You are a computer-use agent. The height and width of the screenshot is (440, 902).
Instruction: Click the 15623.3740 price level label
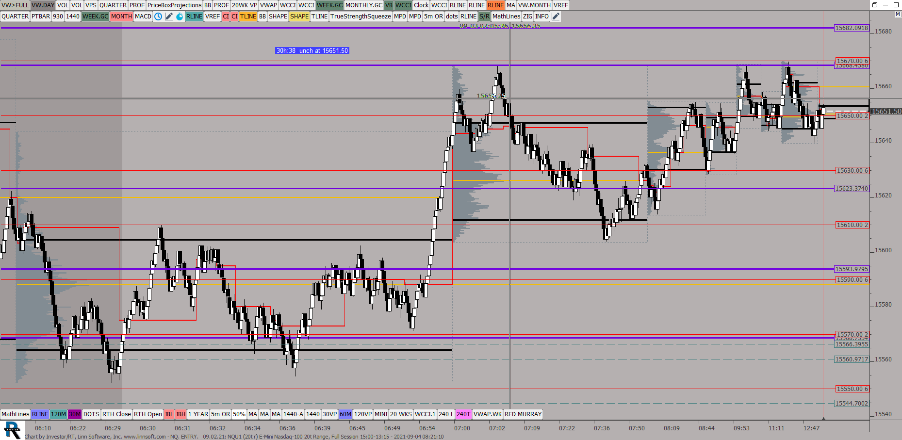[852, 189]
